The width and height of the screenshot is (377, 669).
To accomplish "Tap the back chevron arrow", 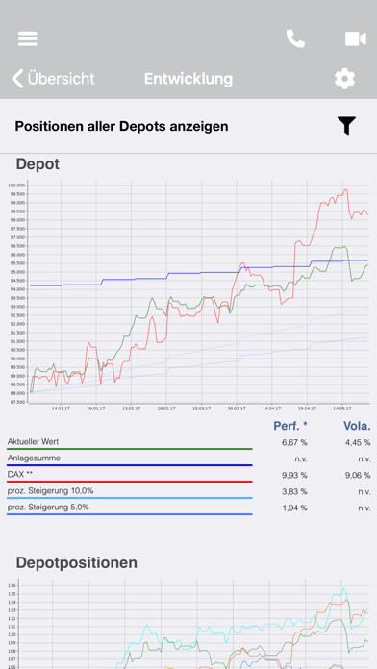I will [17, 79].
